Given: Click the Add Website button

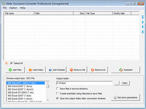Looking at the screenshot, I should tap(57, 70).
